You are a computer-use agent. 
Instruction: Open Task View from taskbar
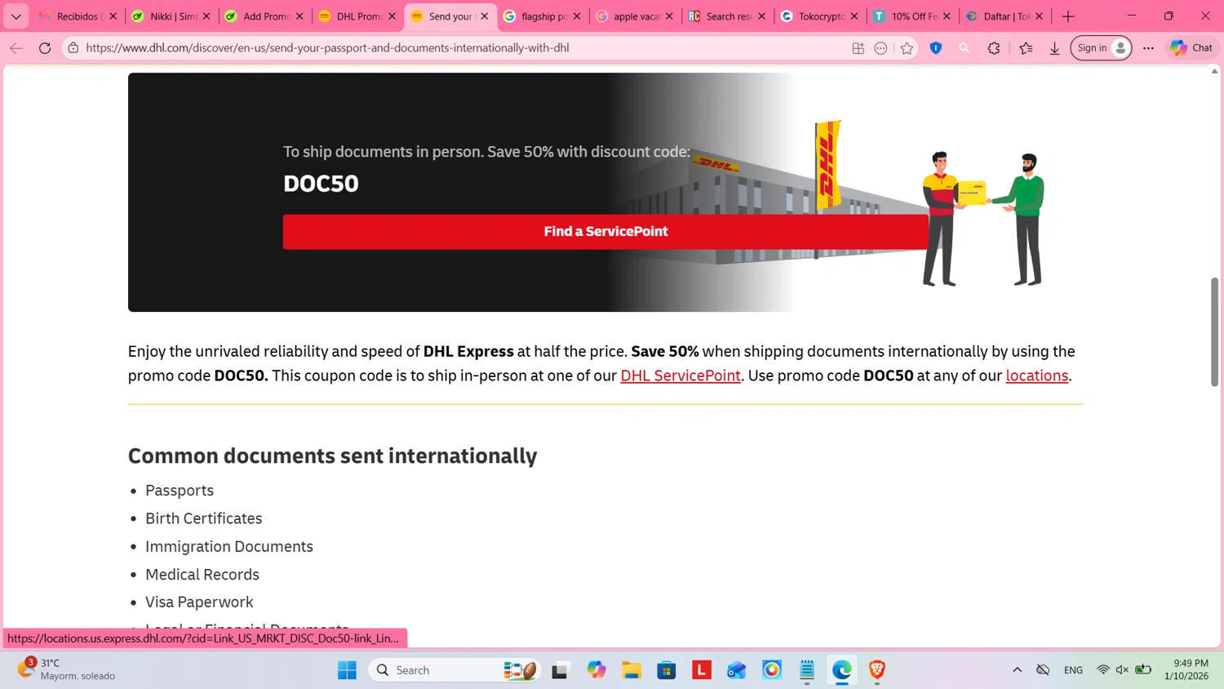[x=560, y=670]
